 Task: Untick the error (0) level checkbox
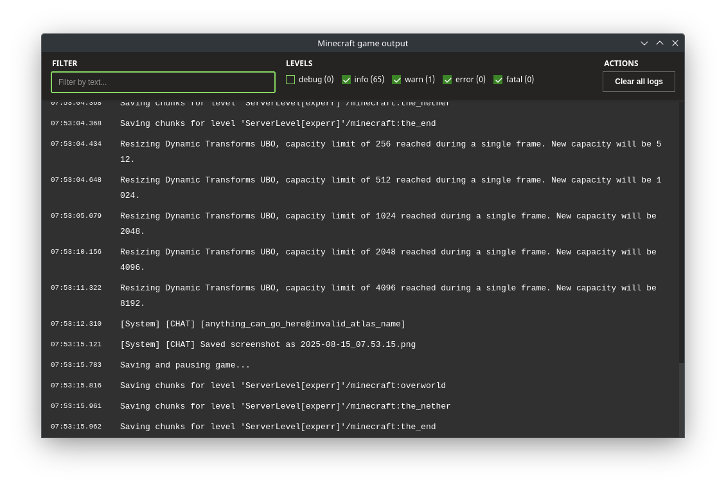447,80
